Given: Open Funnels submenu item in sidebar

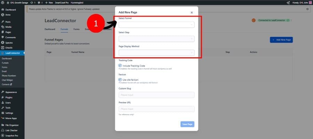Looking at the screenshot, I should [x=5, y=63].
